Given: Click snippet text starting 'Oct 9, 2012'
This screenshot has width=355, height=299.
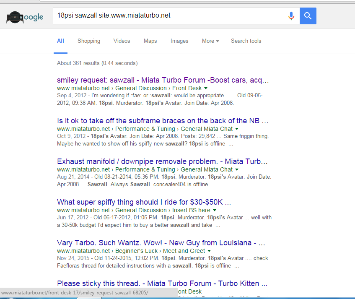Looking at the screenshot, I should [163, 140].
